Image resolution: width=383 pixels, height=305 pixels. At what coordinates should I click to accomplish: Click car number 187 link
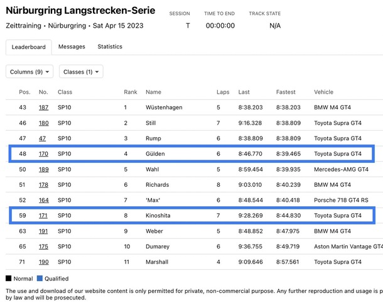(x=43, y=108)
